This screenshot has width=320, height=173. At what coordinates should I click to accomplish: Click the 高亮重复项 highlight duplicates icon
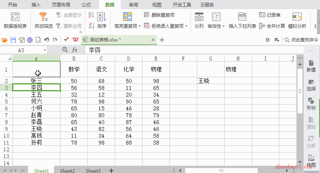coord(127,17)
